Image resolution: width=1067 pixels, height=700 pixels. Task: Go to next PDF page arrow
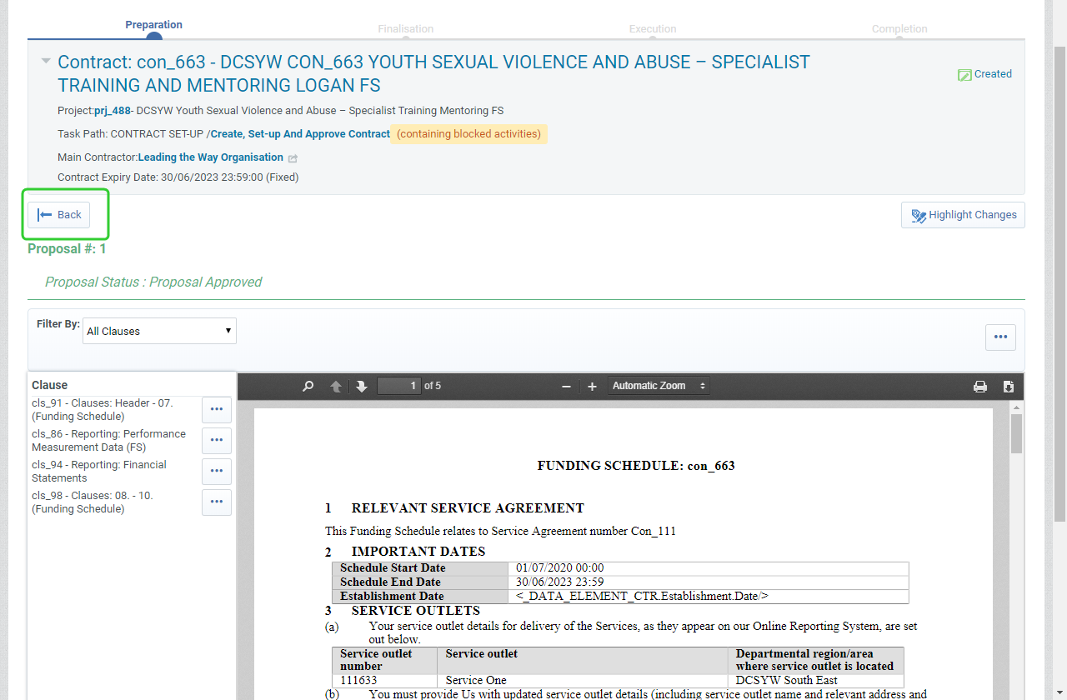click(361, 386)
